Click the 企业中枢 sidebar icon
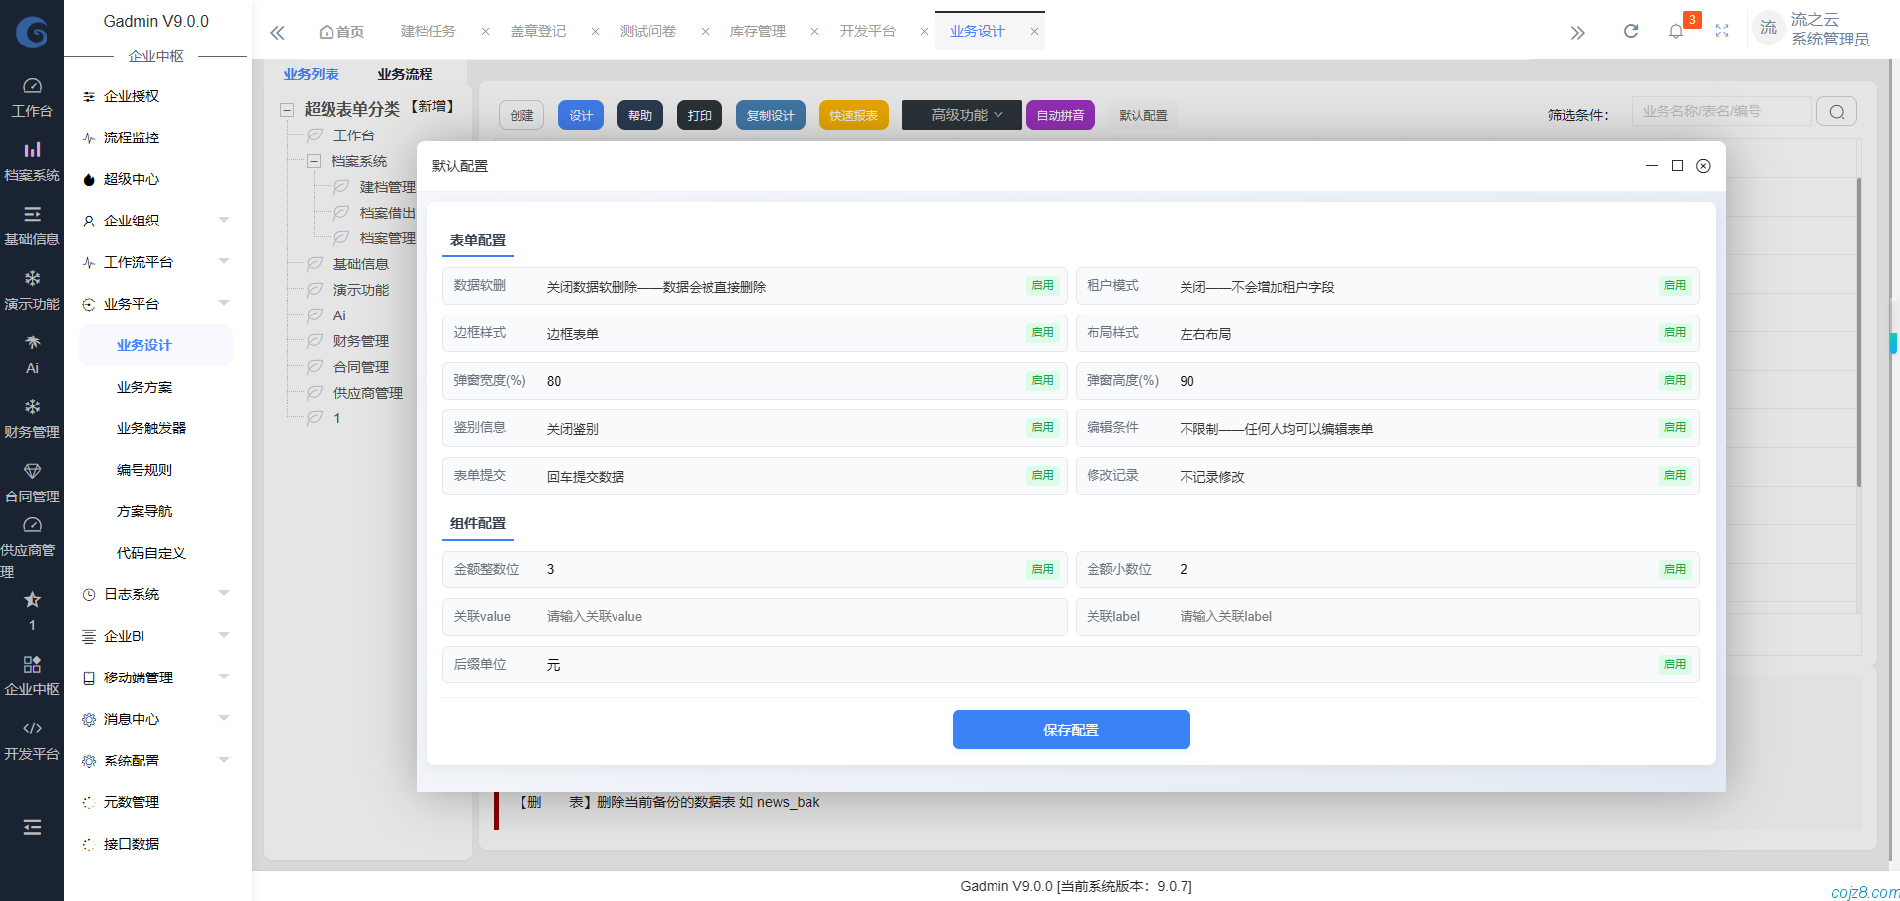Image resolution: width=1900 pixels, height=901 pixels. tap(32, 675)
